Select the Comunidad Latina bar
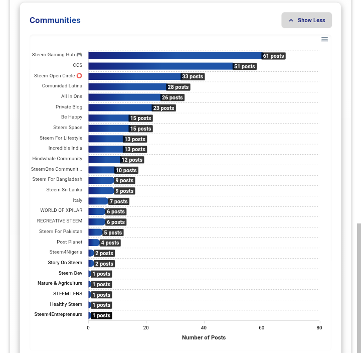361x353 pixels. [x=127, y=87]
